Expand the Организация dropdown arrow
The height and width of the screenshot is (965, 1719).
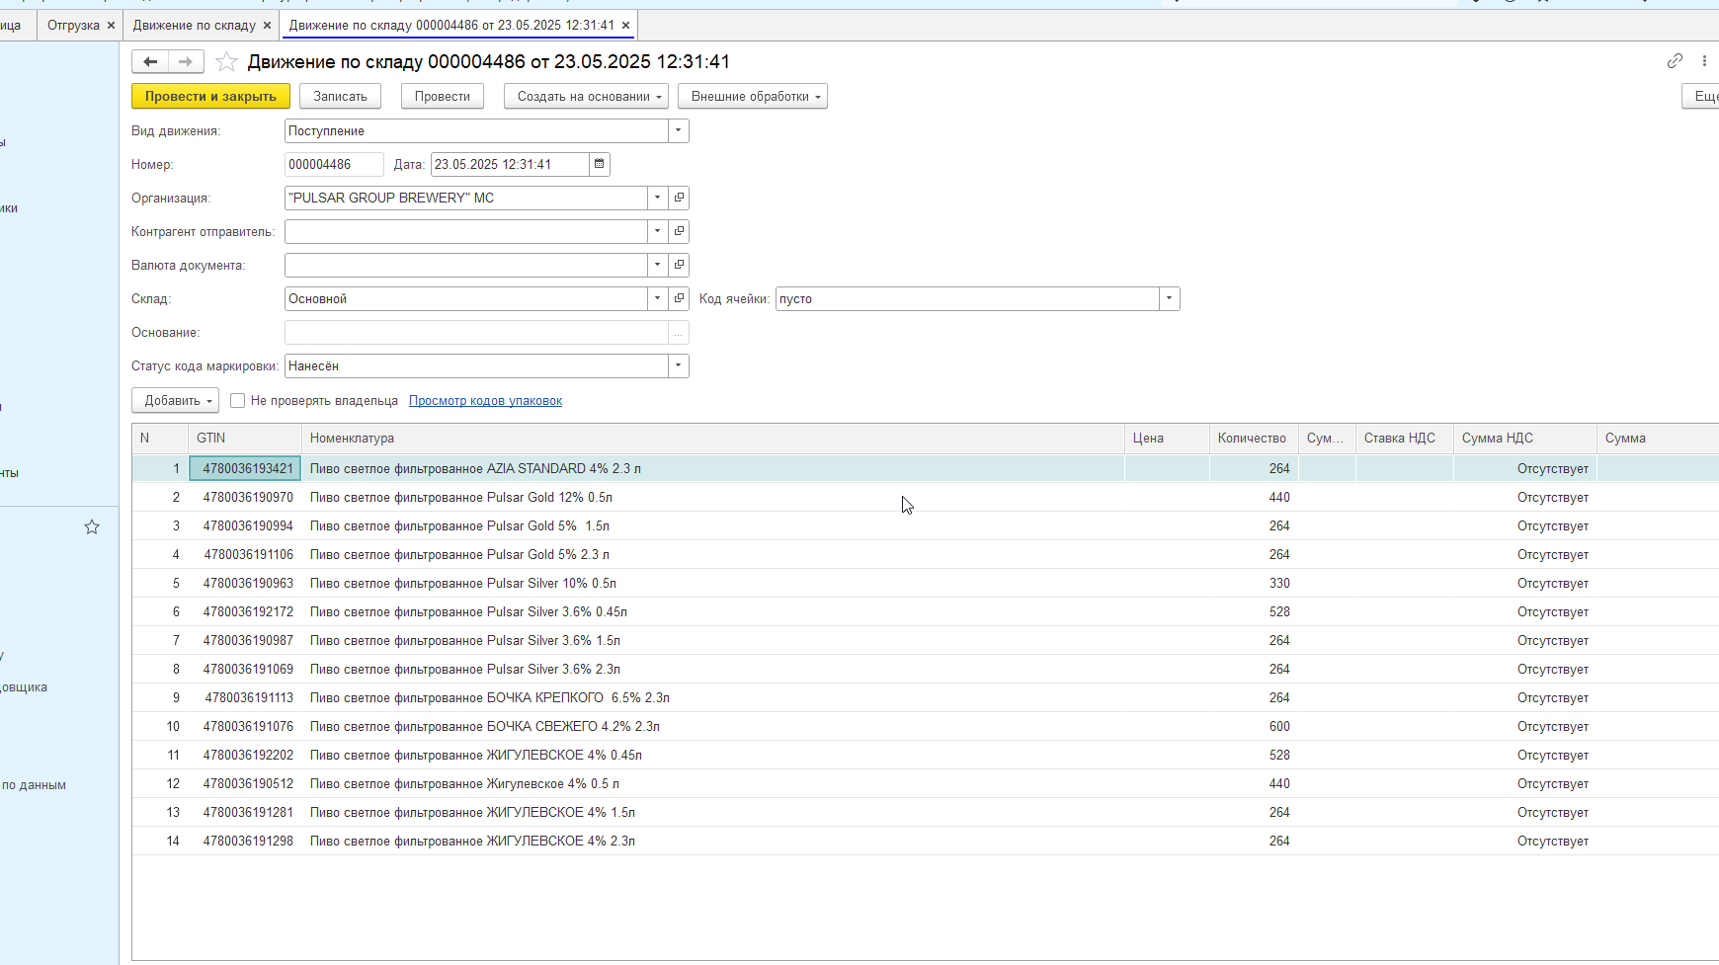click(x=657, y=198)
